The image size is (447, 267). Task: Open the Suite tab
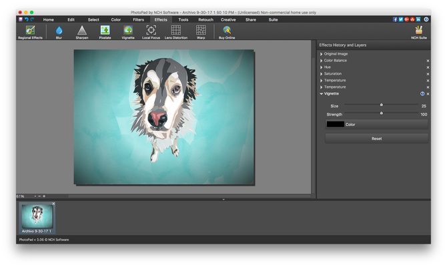[273, 19]
